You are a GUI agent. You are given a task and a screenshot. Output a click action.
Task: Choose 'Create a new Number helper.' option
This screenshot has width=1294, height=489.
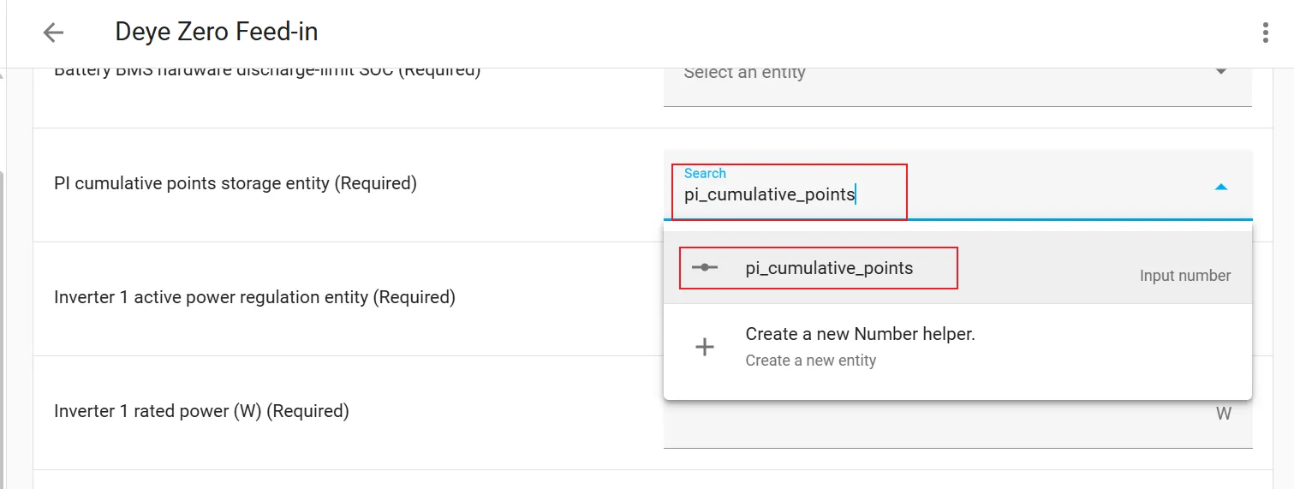(x=860, y=334)
